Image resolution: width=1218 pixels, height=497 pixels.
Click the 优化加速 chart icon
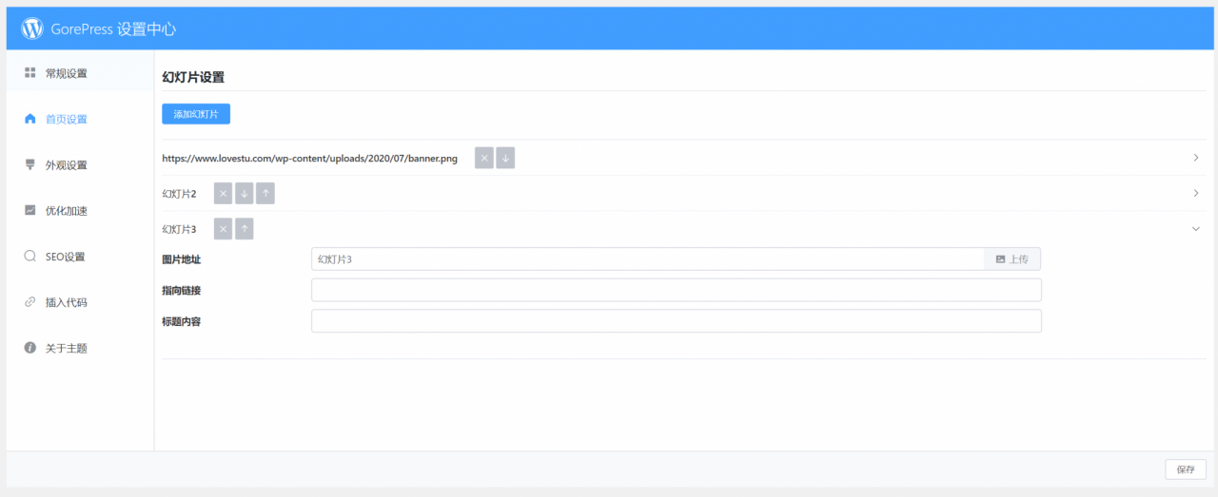[29, 210]
